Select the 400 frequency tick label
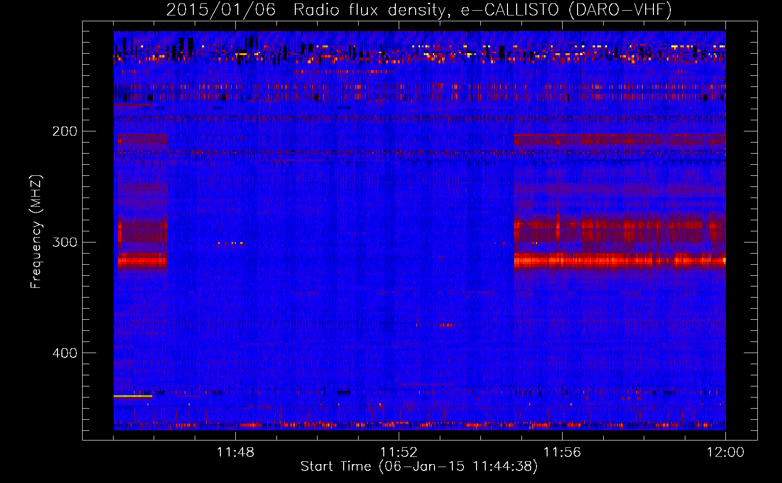Viewport: 782px width, 483px height. (65, 353)
